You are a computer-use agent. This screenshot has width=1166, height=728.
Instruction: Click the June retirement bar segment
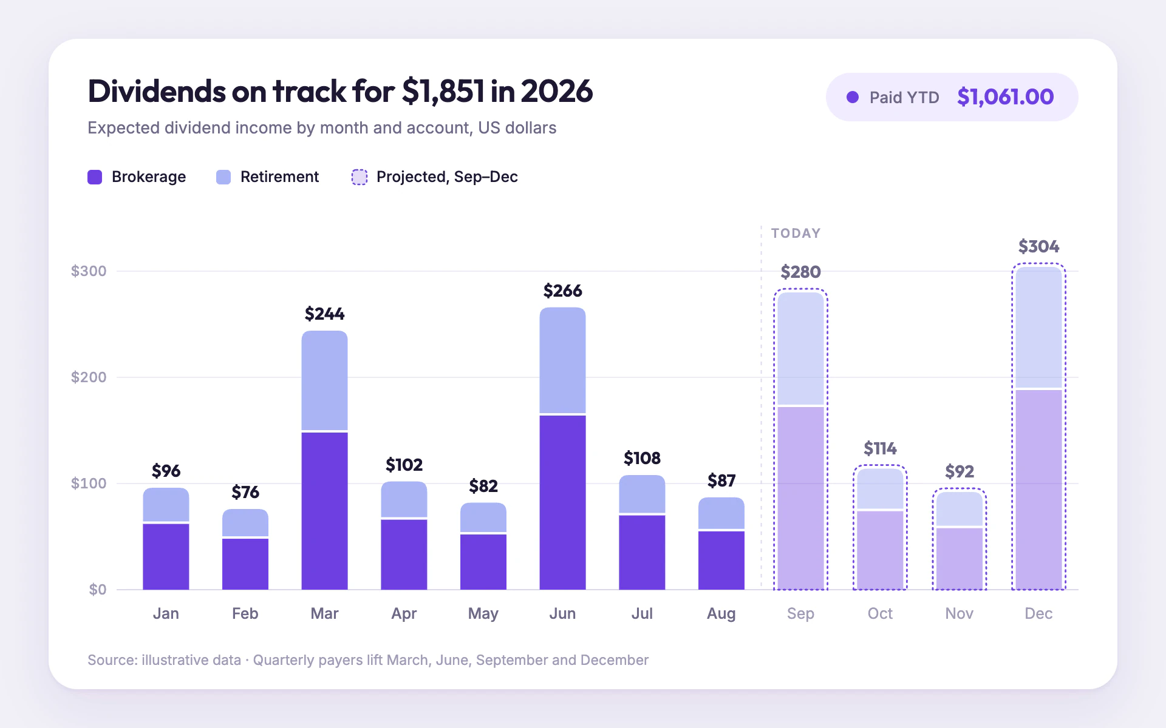563,360
